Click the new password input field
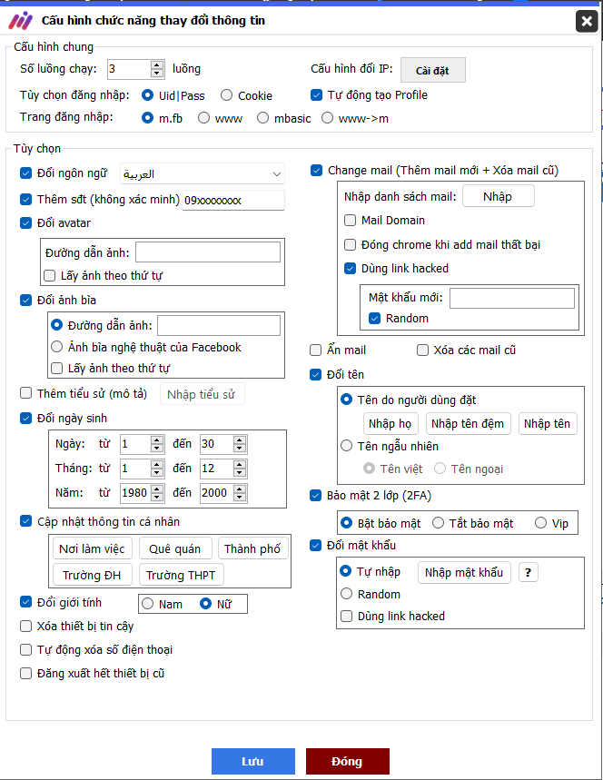 (511, 298)
